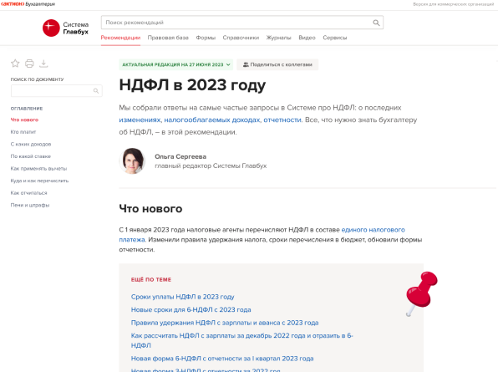Switch to Правовая база tab

[168, 38]
